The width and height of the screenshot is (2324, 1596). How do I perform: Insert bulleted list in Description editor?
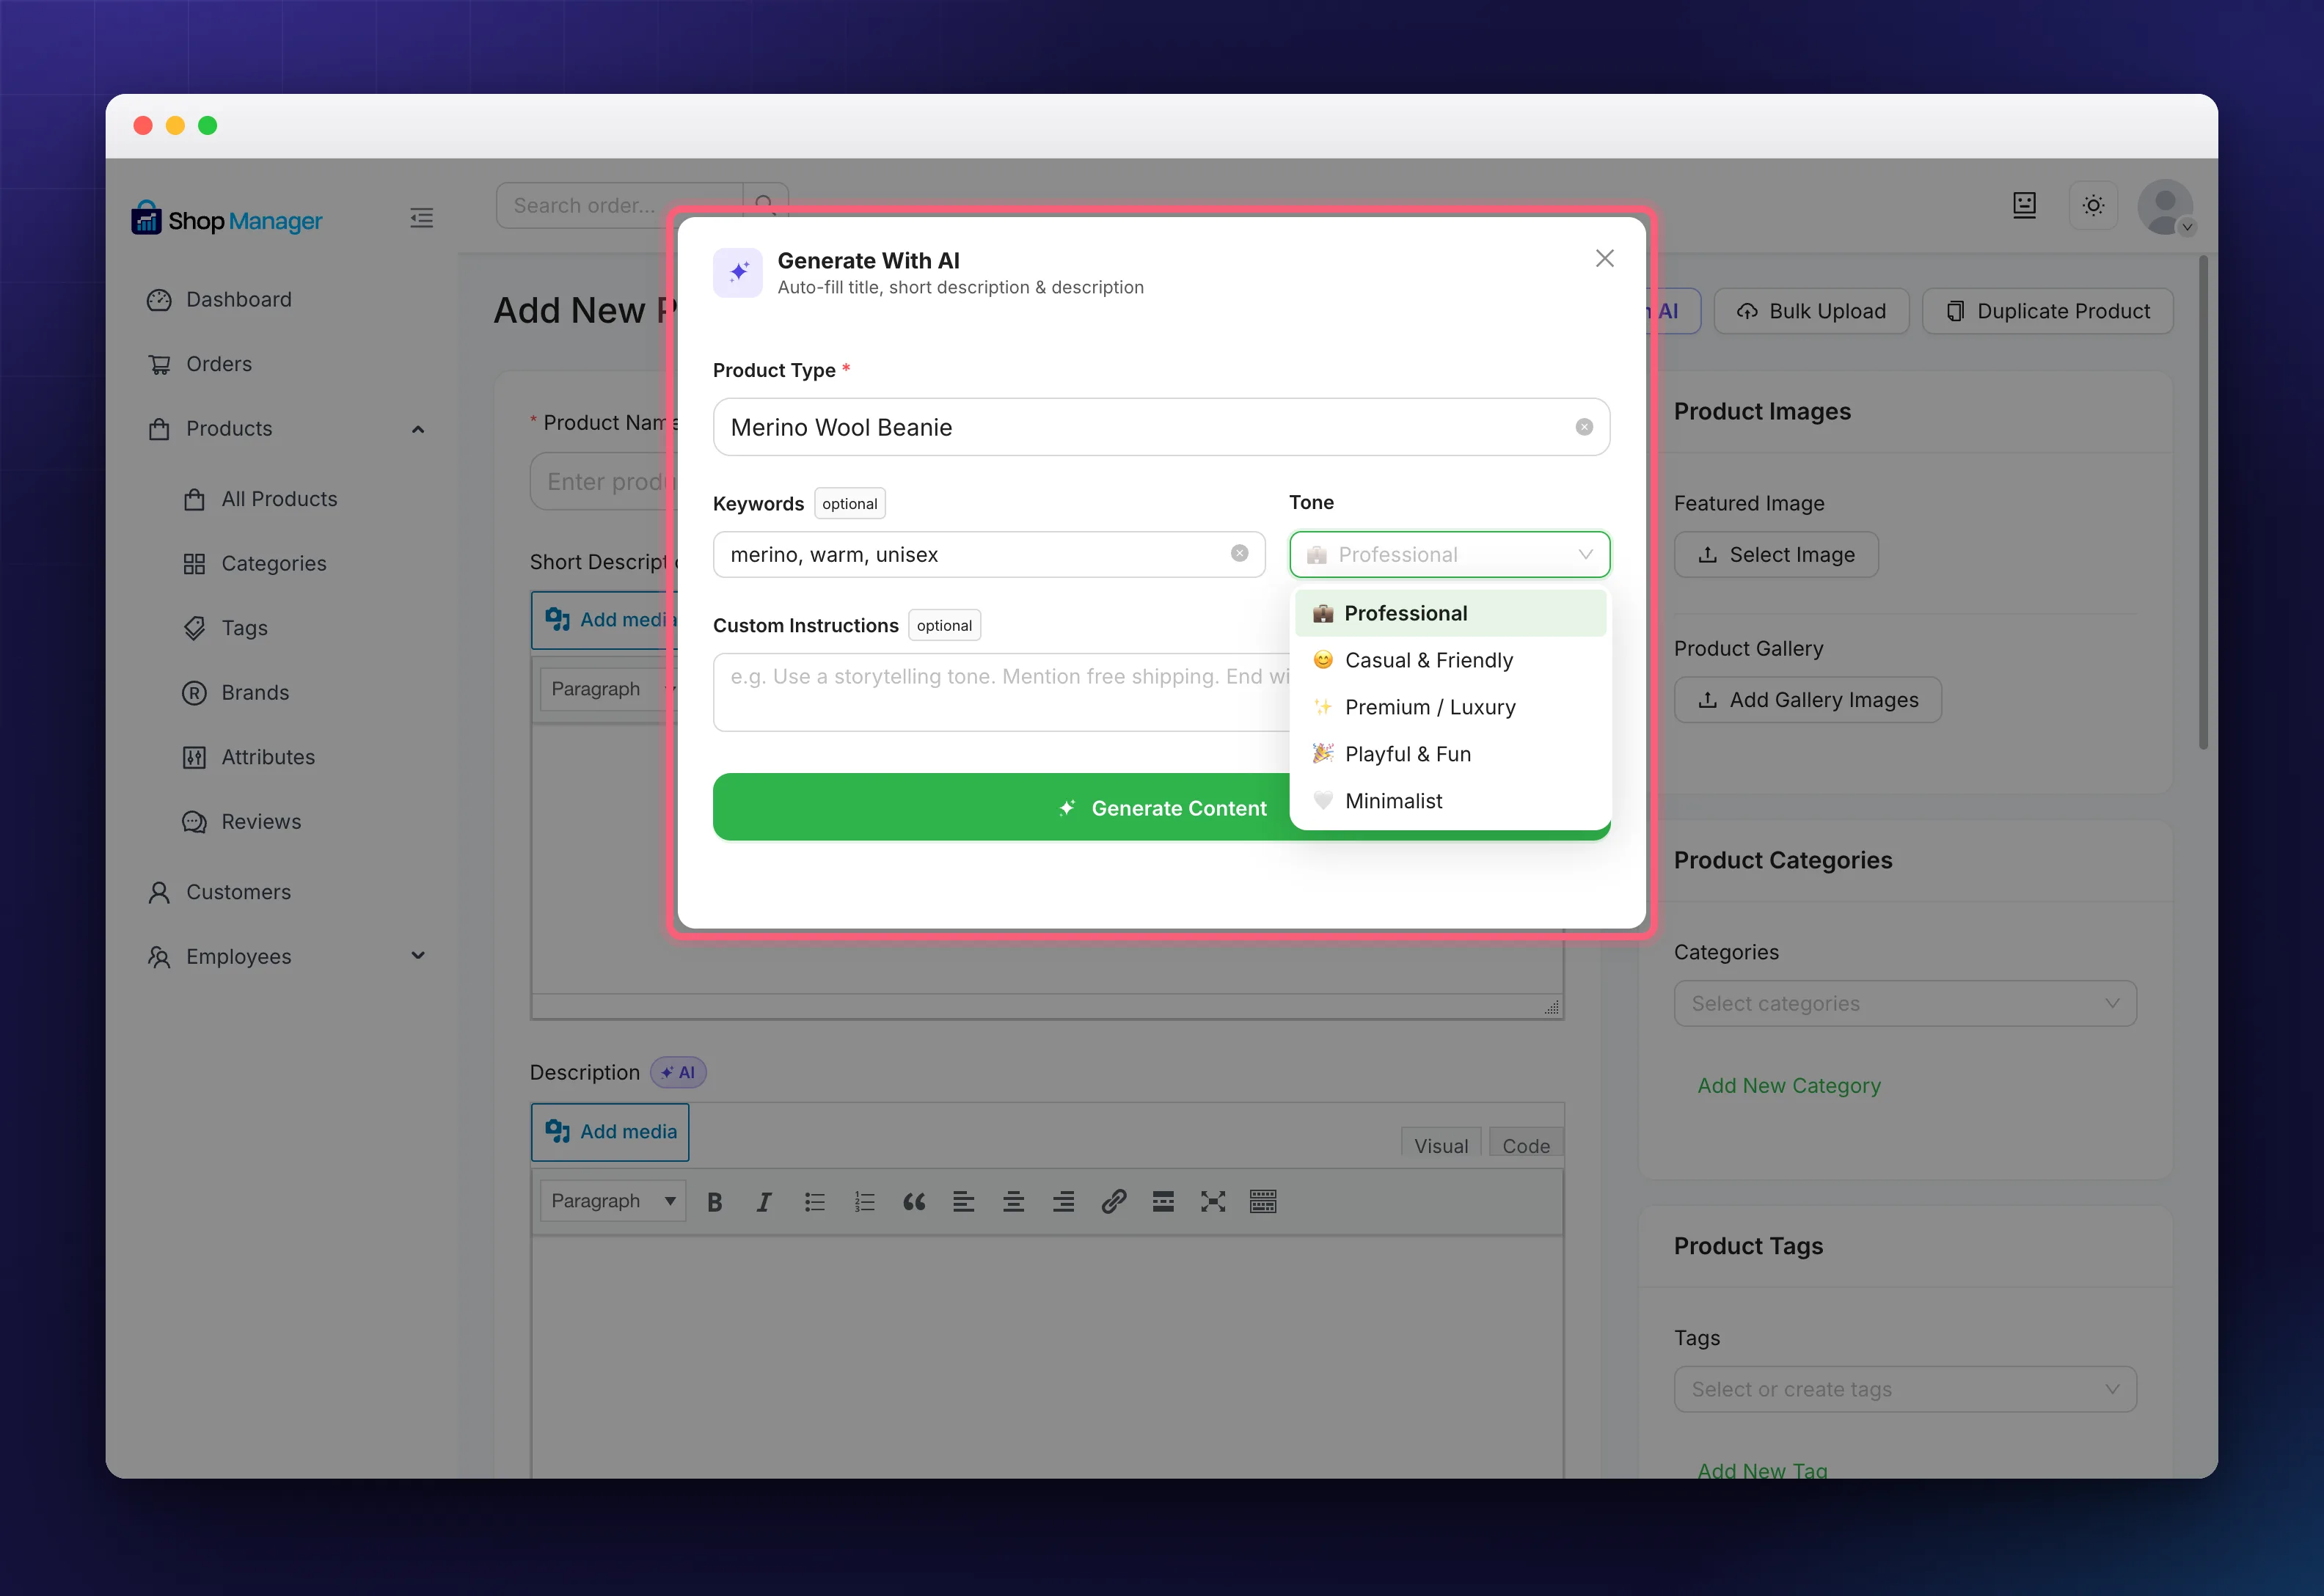point(814,1202)
